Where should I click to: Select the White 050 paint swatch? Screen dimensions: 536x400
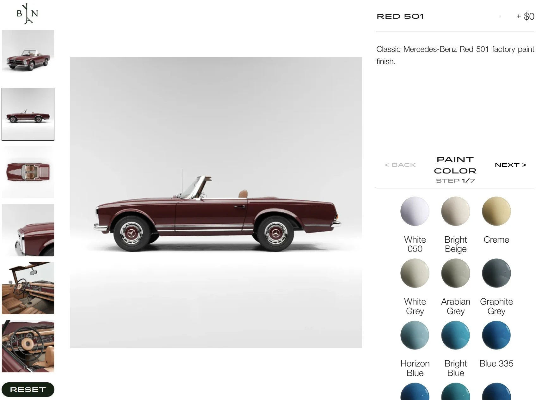click(415, 211)
